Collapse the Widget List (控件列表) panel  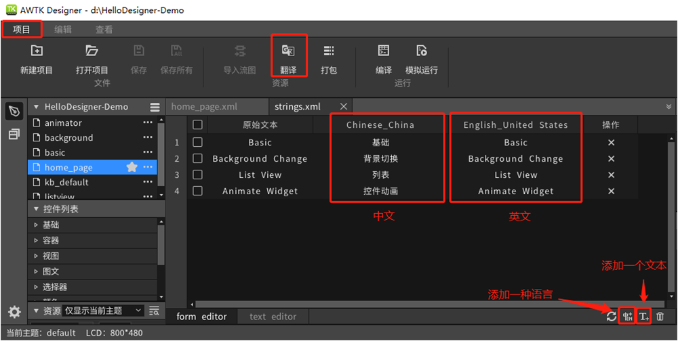click(36, 209)
